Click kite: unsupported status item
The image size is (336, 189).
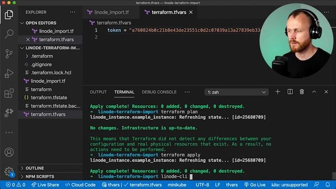(289, 185)
